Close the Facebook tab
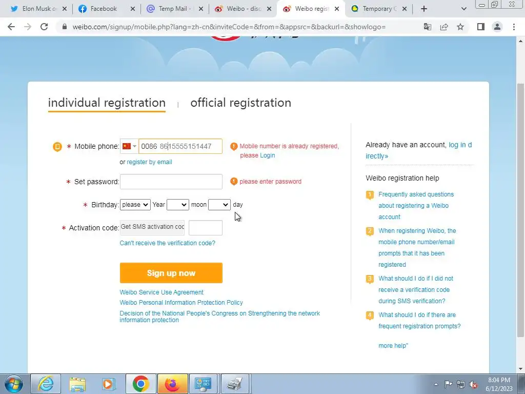This screenshot has width=525, height=394. pos(133,9)
